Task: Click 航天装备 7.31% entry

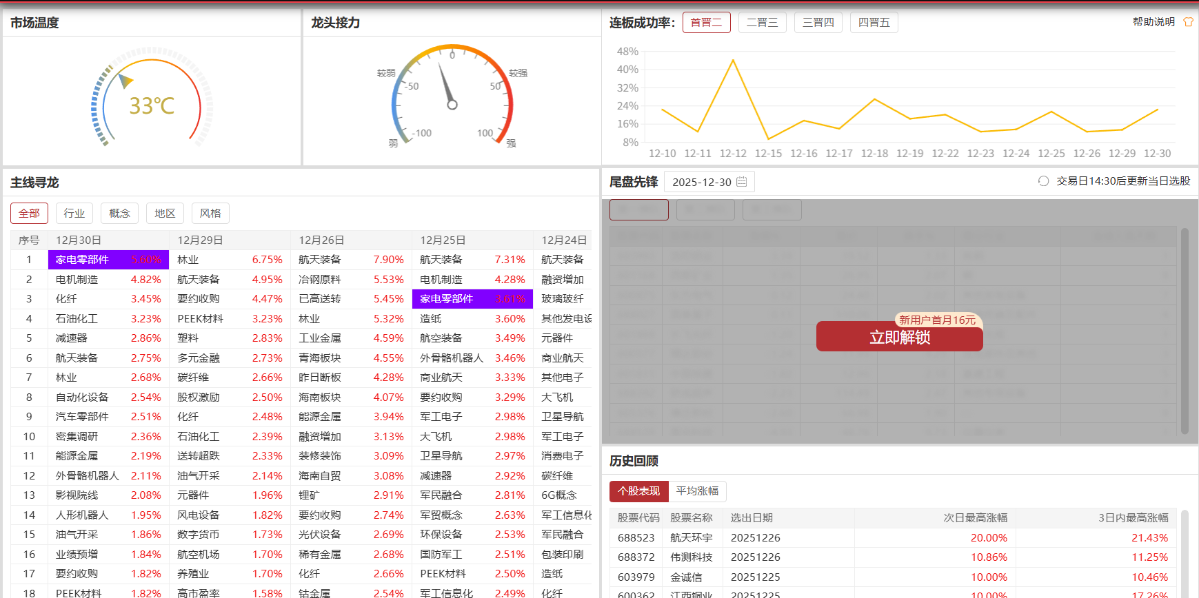Action: coord(472,260)
